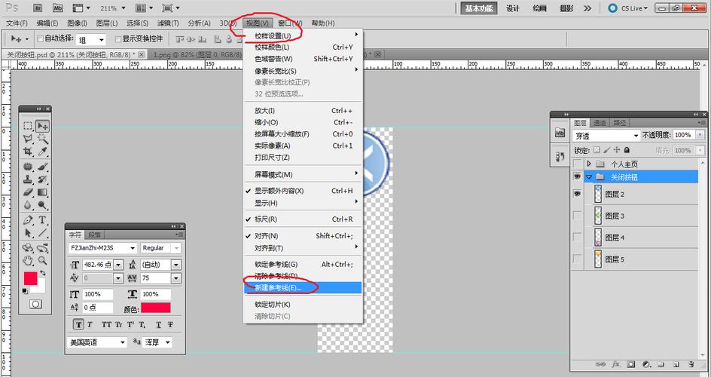Select the Crop tool

tap(28, 152)
